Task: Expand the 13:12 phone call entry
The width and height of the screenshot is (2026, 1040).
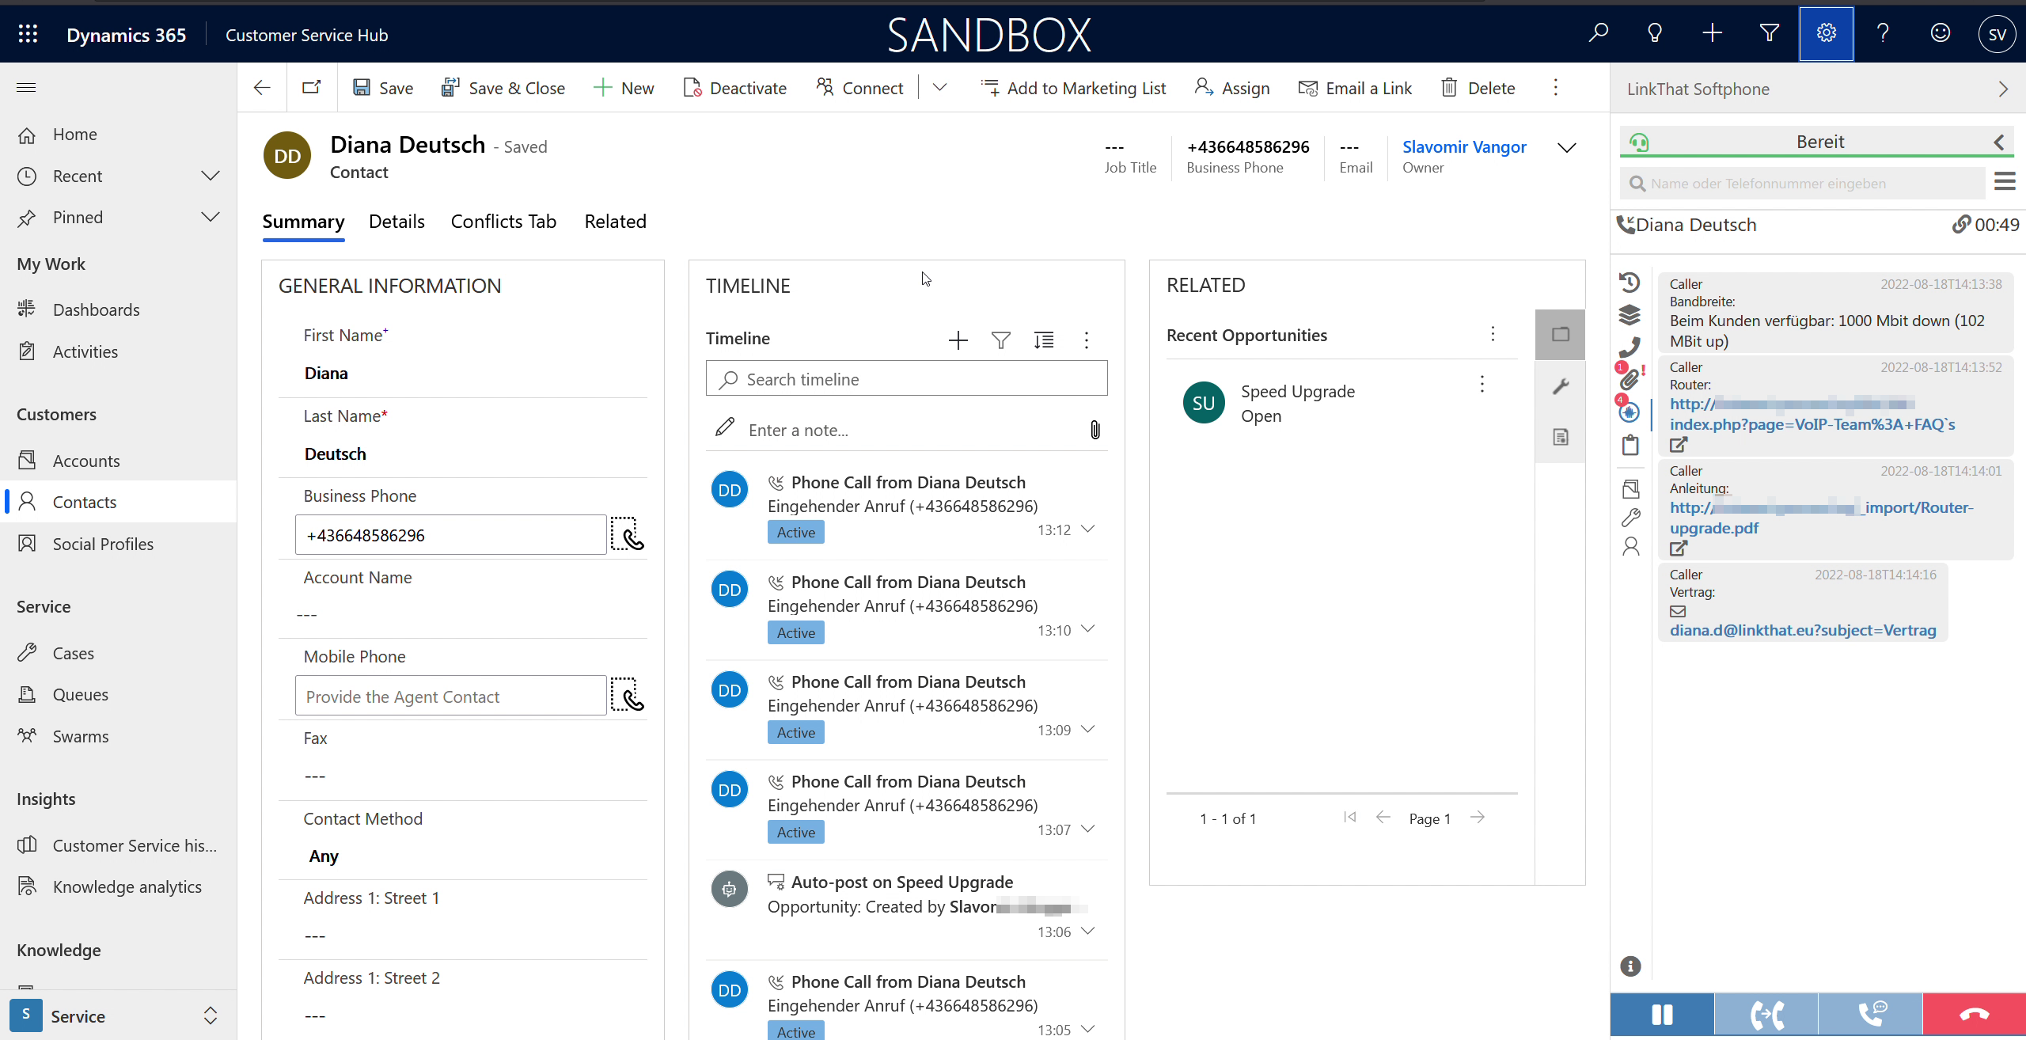Action: click(1088, 529)
